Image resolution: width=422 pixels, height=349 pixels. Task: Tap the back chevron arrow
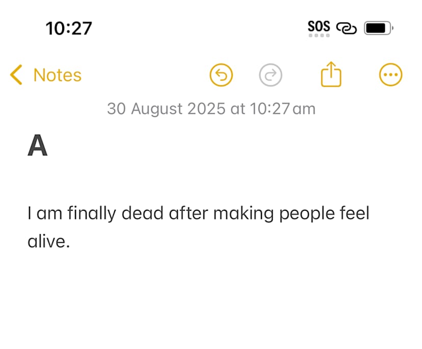point(16,75)
